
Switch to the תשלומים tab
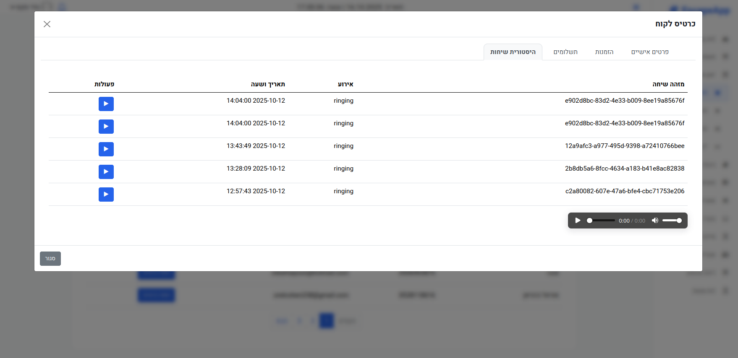pyautogui.click(x=565, y=52)
